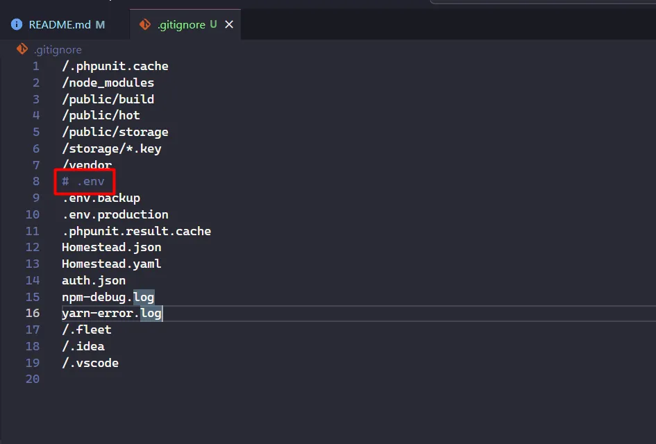Image resolution: width=656 pixels, height=444 pixels.
Task: Click the /node_modules entry
Action: 108,83
